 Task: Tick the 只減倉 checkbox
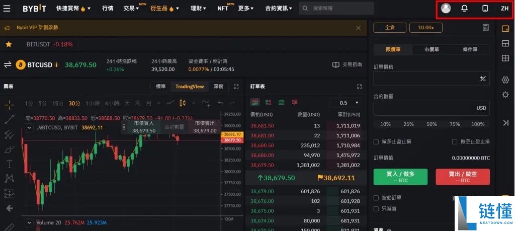(376, 209)
